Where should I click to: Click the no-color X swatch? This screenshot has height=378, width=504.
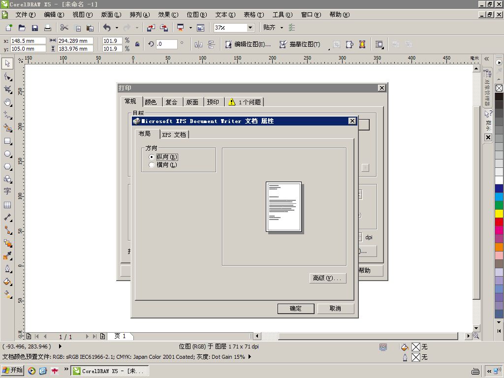tap(499, 88)
